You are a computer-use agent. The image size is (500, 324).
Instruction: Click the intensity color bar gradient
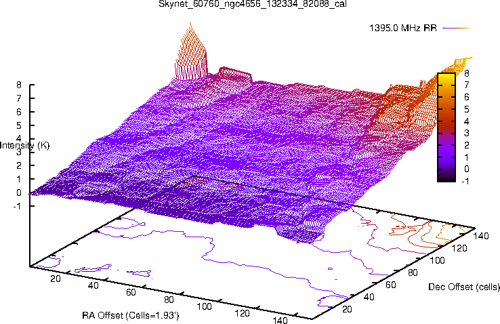point(446,127)
